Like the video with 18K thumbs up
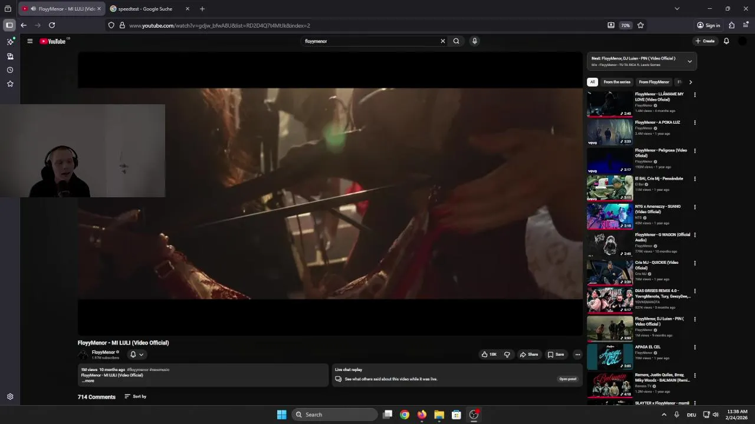Viewport: 755px width, 424px height. (x=489, y=355)
